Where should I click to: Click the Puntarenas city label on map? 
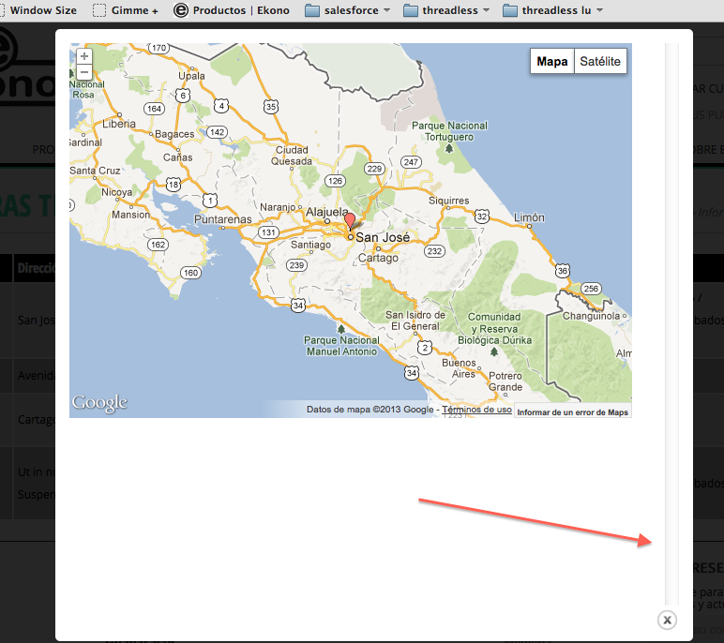pos(222,219)
